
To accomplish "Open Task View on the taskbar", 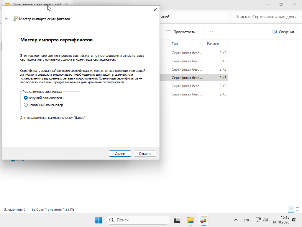I will click(177, 220).
